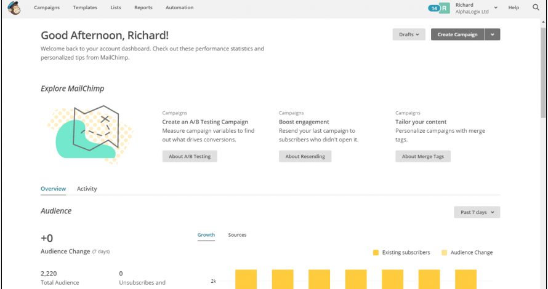Click Create an A/B Testing Campaign heading
The height and width of the screenshot is (289, 548).
pos(205,122)
